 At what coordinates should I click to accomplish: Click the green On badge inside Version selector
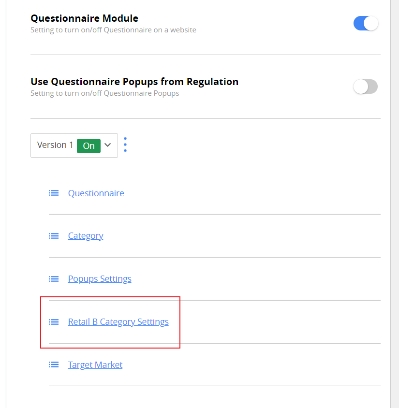pos(89,146)
